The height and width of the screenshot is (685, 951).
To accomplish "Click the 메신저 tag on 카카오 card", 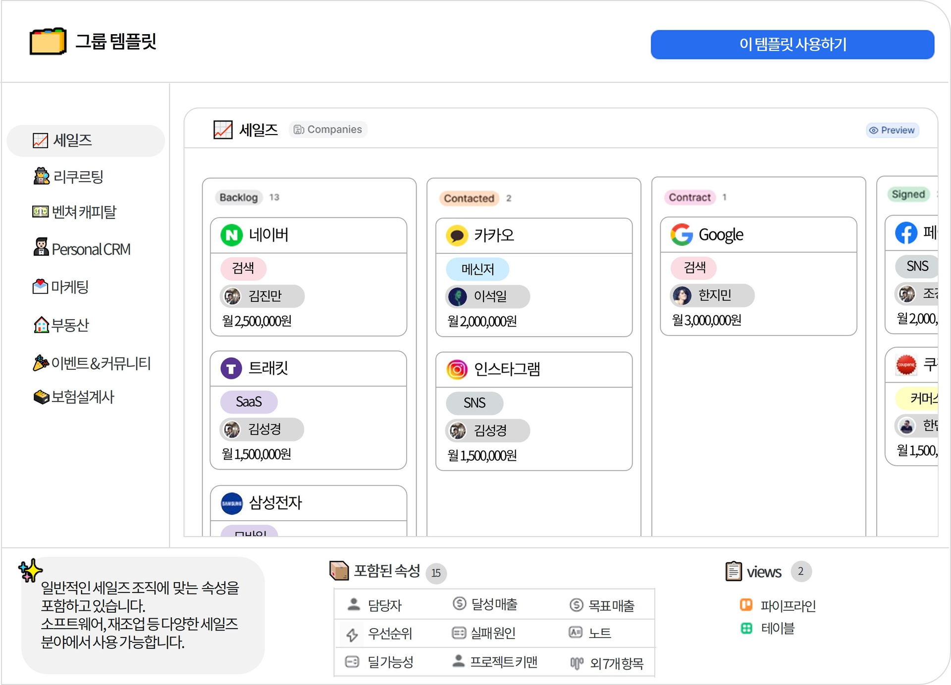I will coord(477,269).
